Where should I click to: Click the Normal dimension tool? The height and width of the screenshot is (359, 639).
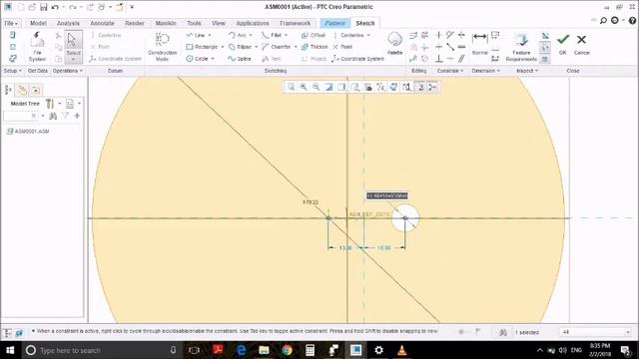pos(479,44)
